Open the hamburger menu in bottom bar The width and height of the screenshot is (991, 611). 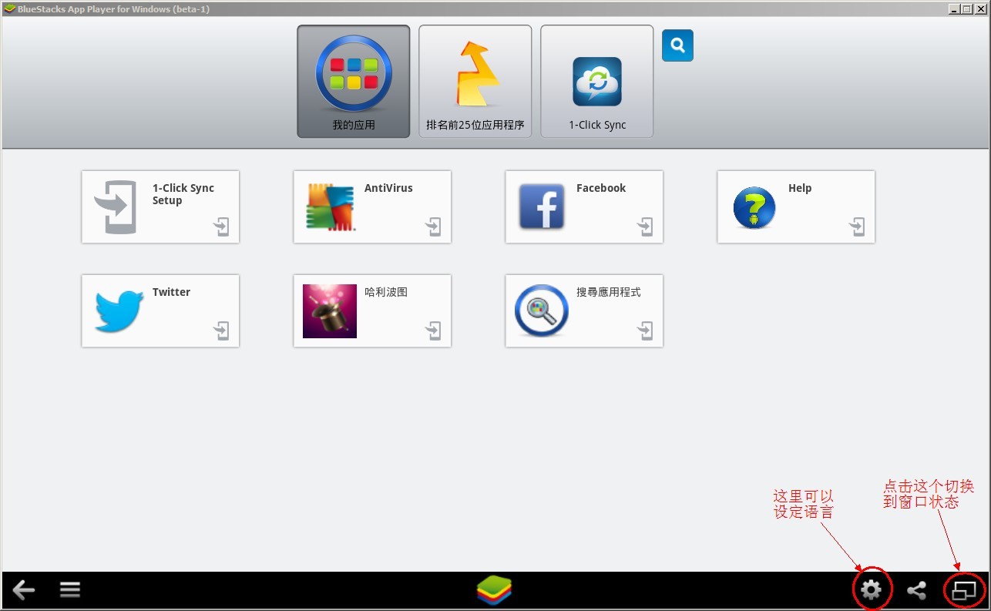point(70,590)
